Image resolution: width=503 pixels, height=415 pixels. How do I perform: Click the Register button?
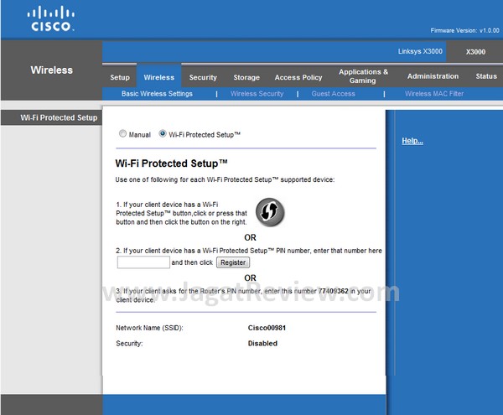232,262
